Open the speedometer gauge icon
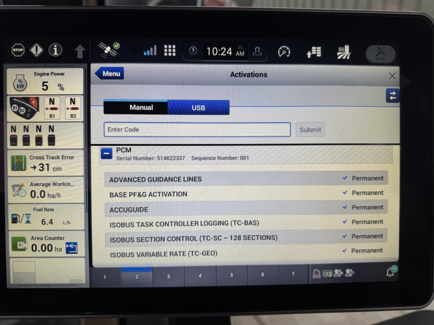The width and height of the screenshot is (434, 325). pos(284,52)
